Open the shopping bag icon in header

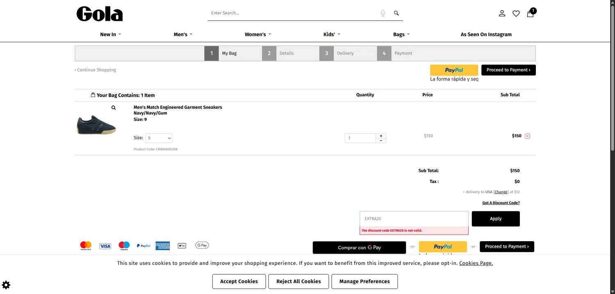pos(531,13)
